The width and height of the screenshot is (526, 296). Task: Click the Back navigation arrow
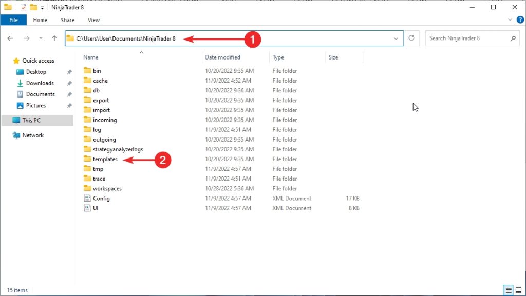click(x=10, y=38)
